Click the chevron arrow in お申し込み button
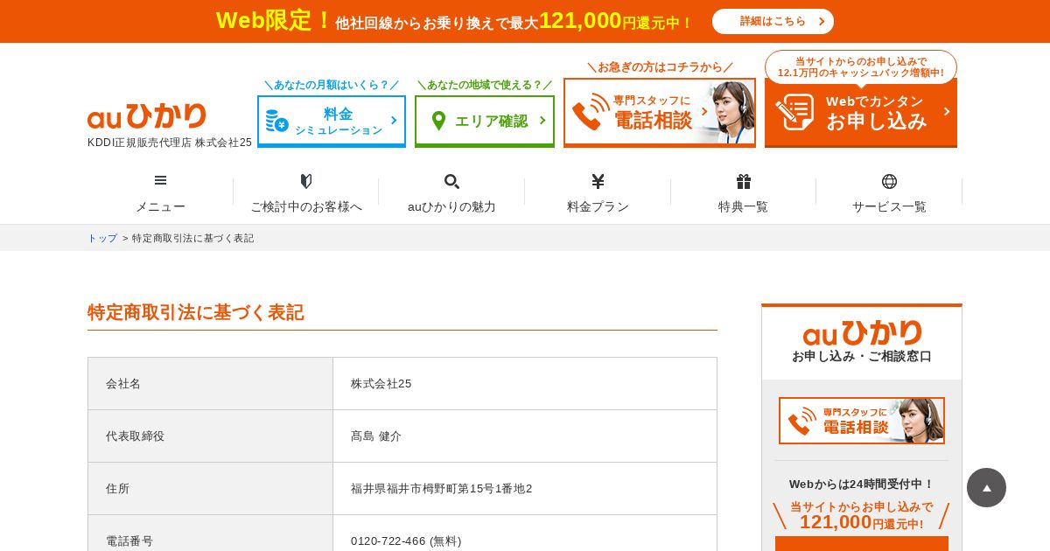 point(946,111)
